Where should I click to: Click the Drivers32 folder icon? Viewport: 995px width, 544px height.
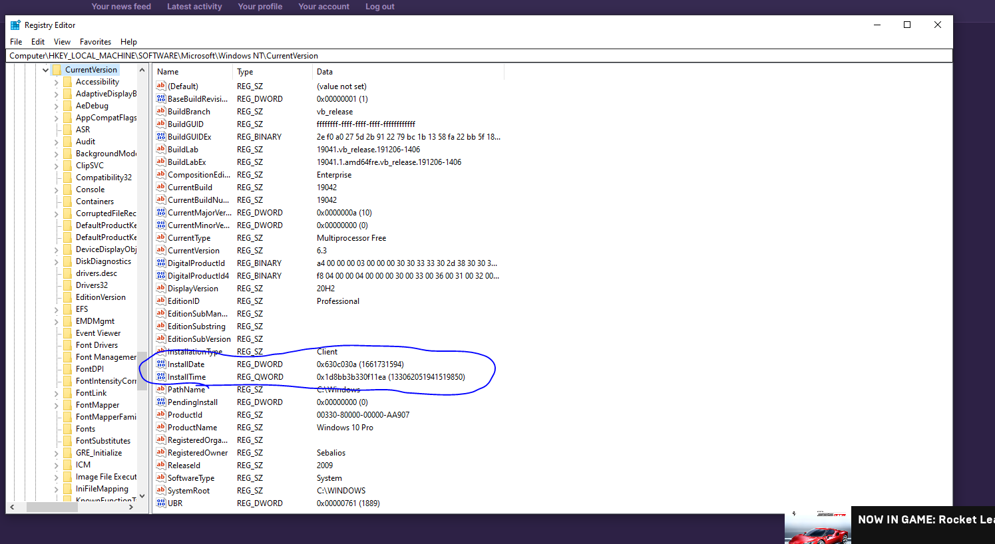click(67, 285)
